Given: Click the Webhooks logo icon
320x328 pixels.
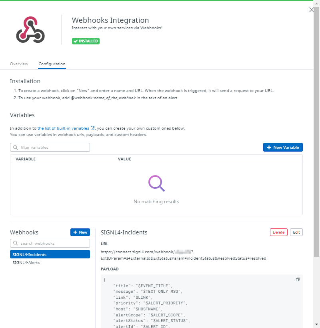Looking at the screenshot, I should tap(30, 30).
